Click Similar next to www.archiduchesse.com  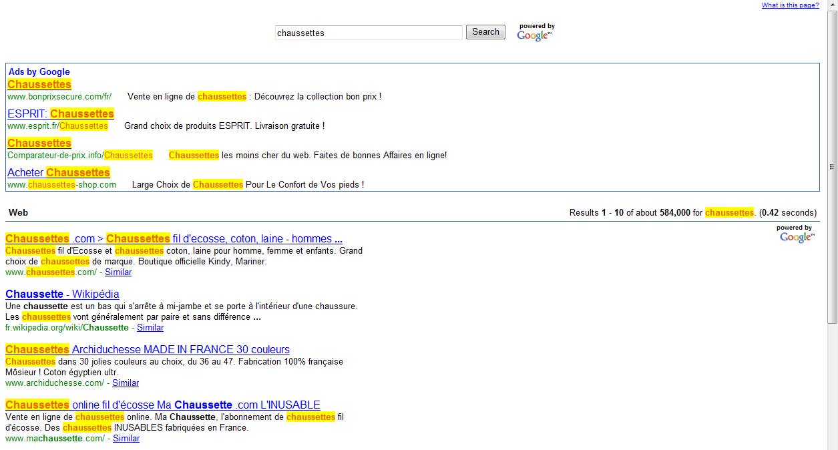126,383
